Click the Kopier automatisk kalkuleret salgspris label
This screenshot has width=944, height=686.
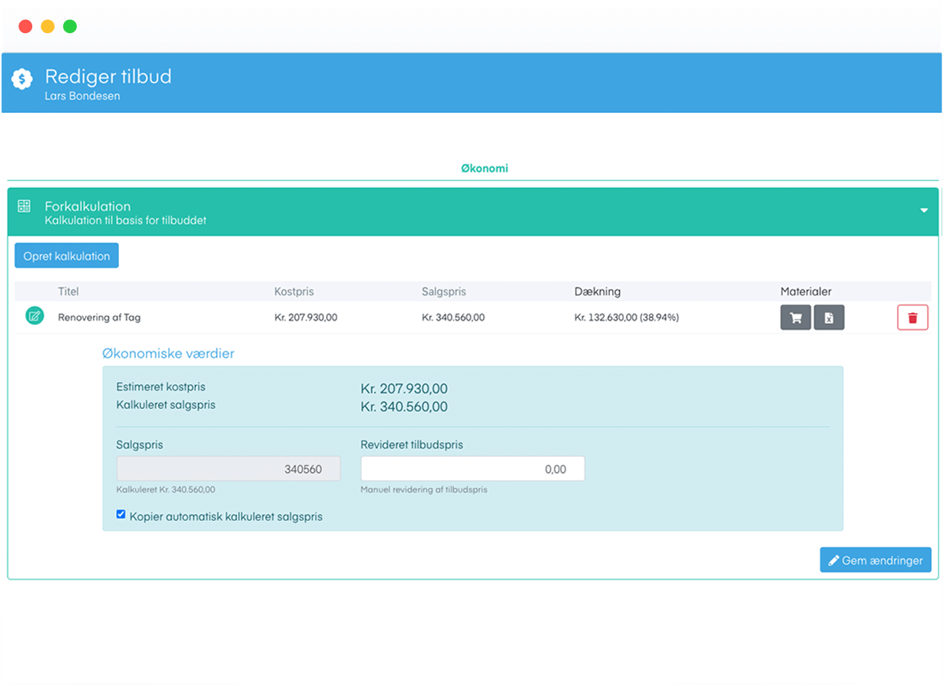(x=226, y=517)
